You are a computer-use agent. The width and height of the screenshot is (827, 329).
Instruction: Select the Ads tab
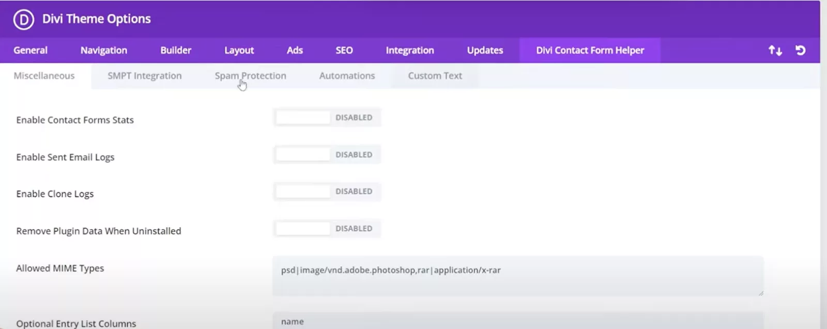click(x=295, y=50)
